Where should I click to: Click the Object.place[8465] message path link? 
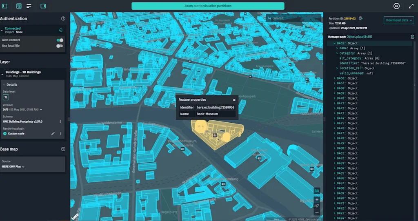coord(359,37)
